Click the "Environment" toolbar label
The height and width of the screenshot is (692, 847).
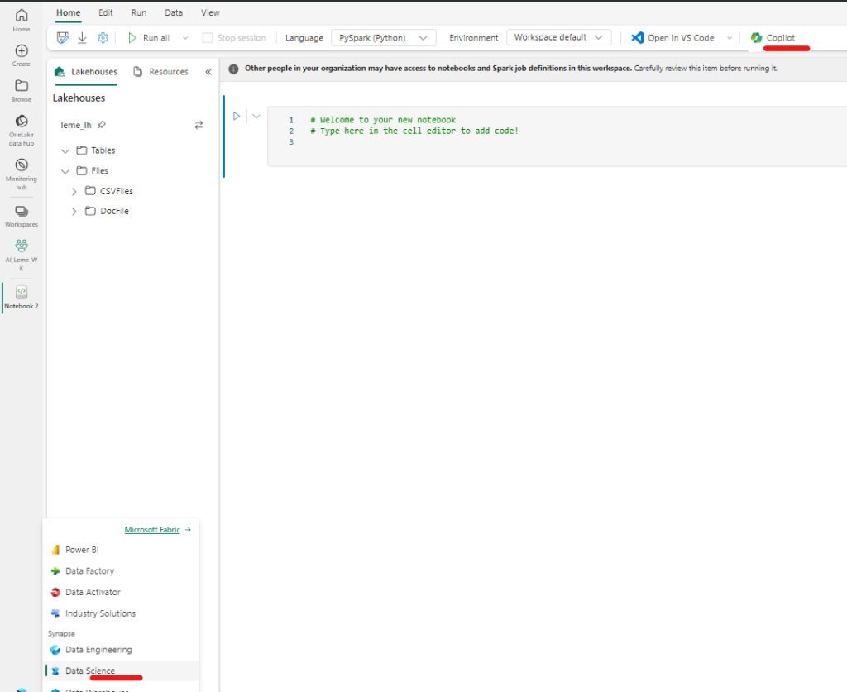[x=474, y=38]
